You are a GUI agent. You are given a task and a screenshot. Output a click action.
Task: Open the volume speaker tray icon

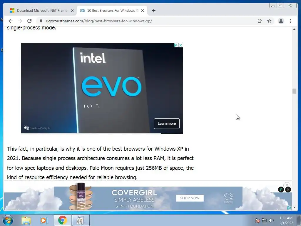[x=271, y=220]
